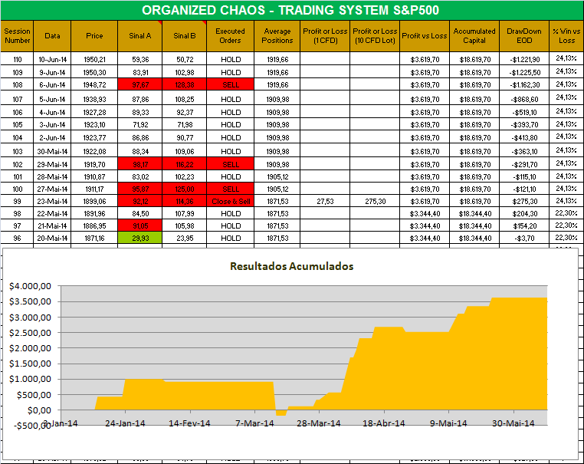Click SELL cell in the 6-Jun-14 row
Viewport: 584px width, 464px height.
point(230,84)
